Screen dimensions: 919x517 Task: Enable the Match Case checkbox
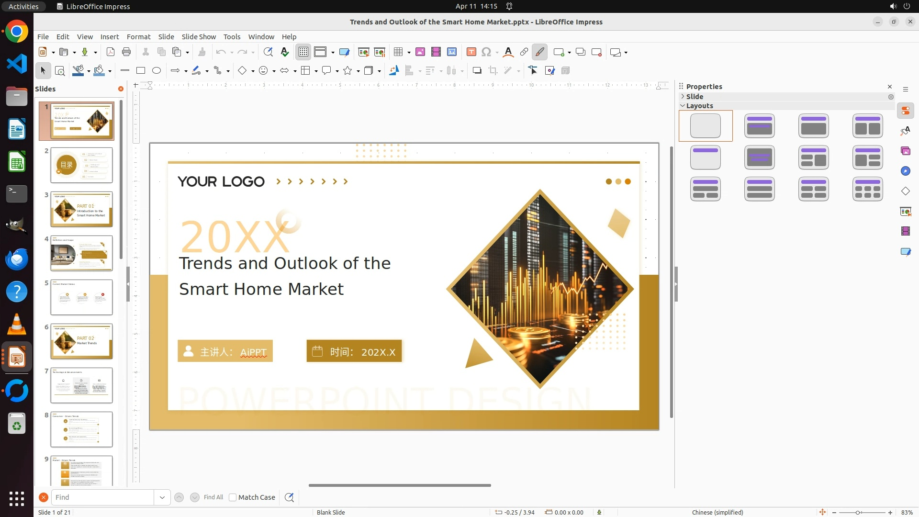point(233,497)
